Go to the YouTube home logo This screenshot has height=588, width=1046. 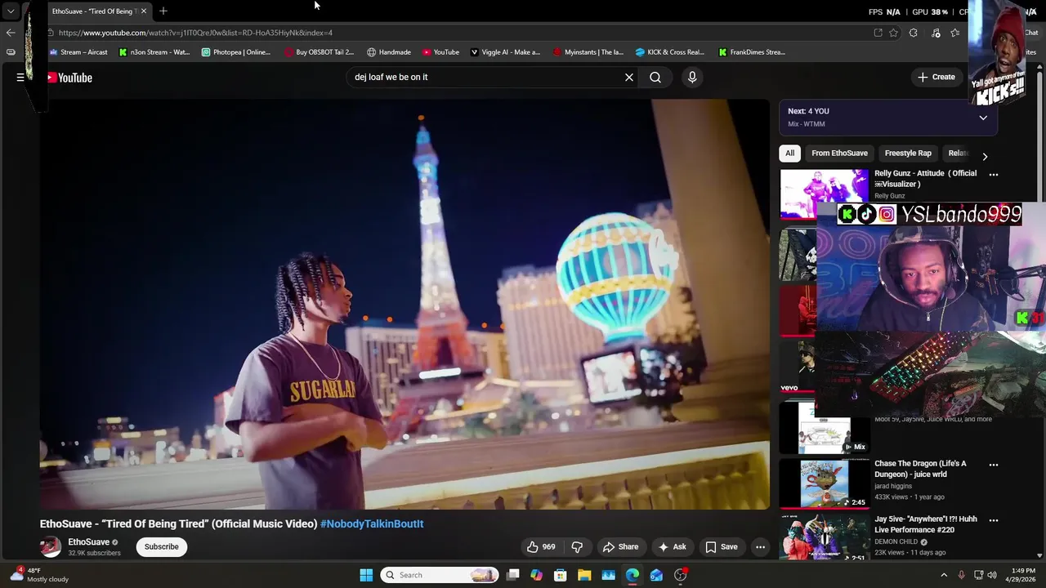click(69, 78)
